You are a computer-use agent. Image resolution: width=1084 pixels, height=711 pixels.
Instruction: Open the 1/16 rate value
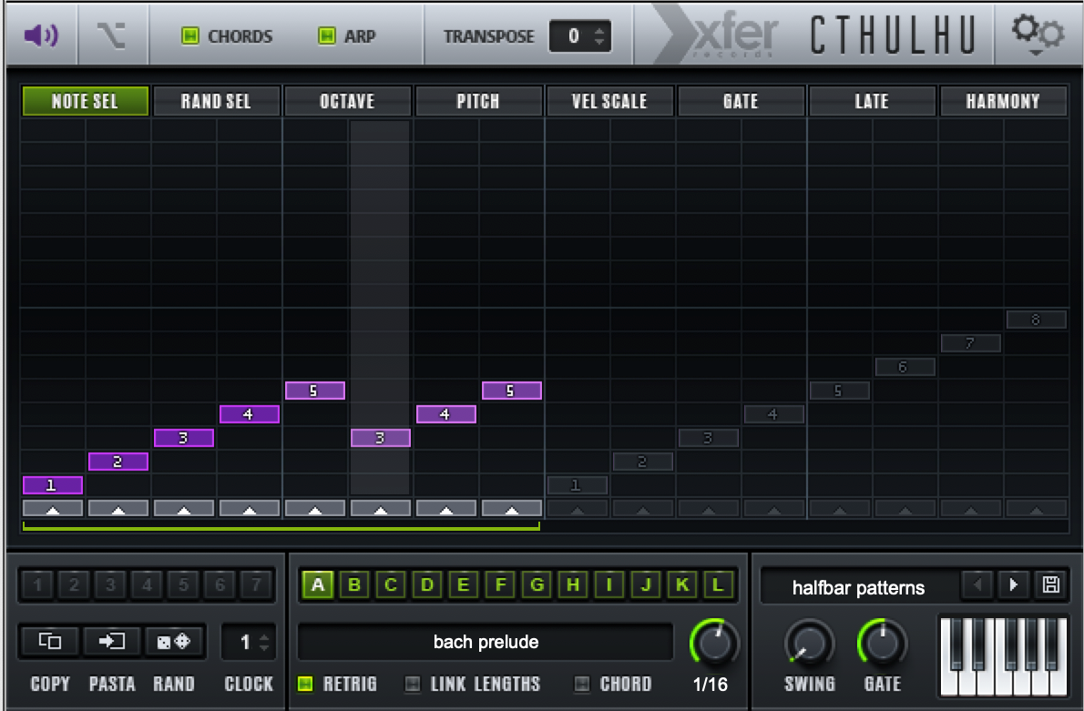(x=710, y=684)
